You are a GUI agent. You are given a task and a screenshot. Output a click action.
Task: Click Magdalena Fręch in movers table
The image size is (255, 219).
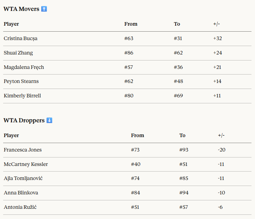(x=24, y=67)
